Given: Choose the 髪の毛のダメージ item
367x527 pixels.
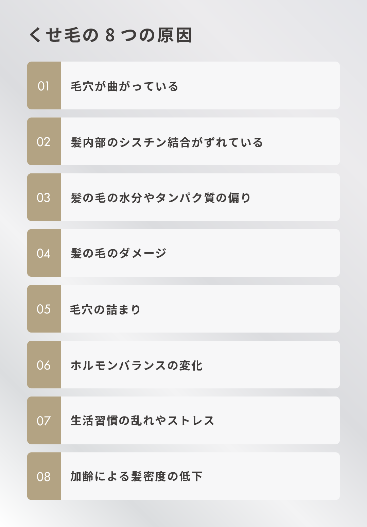Looking at the screenshot, I should click(x=183, y=253).
